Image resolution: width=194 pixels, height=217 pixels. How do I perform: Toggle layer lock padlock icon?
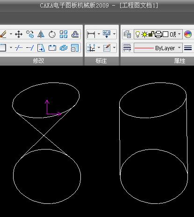(x=151, y=34)
